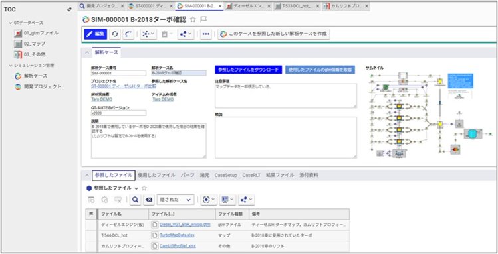Image resolution: width=498 pixels, height=254 pixels.
Task: Click the 結論 conclusion text area
Action: 286,137
